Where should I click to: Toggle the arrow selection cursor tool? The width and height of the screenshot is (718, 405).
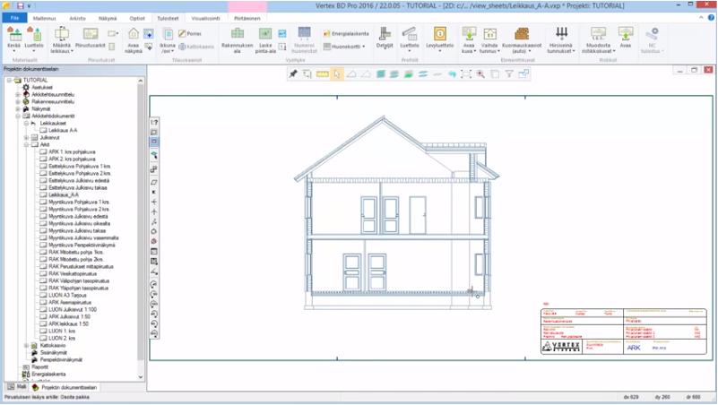(336, 73)
